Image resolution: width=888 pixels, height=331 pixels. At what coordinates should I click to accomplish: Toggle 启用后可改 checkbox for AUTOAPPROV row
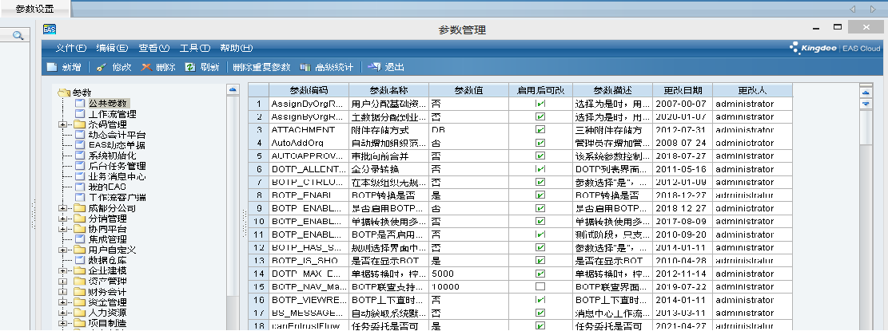pos(540,156)
